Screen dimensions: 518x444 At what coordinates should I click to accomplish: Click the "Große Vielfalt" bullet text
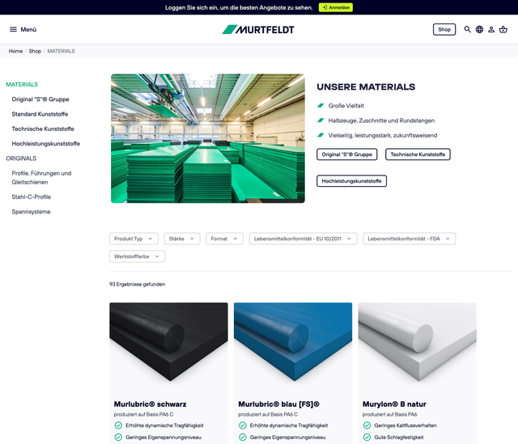(346, 106)
